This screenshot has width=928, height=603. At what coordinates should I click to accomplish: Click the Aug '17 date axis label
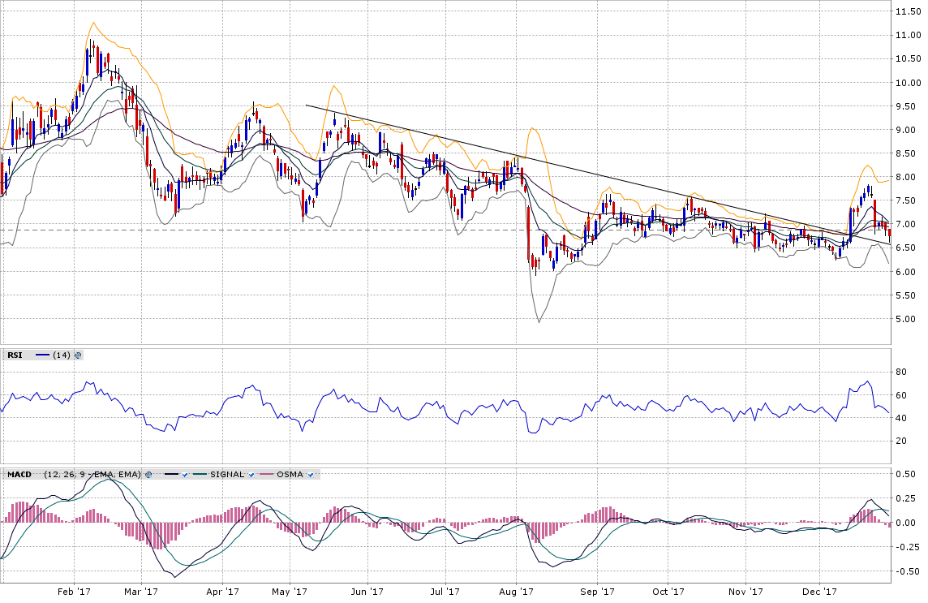(516, 592)
